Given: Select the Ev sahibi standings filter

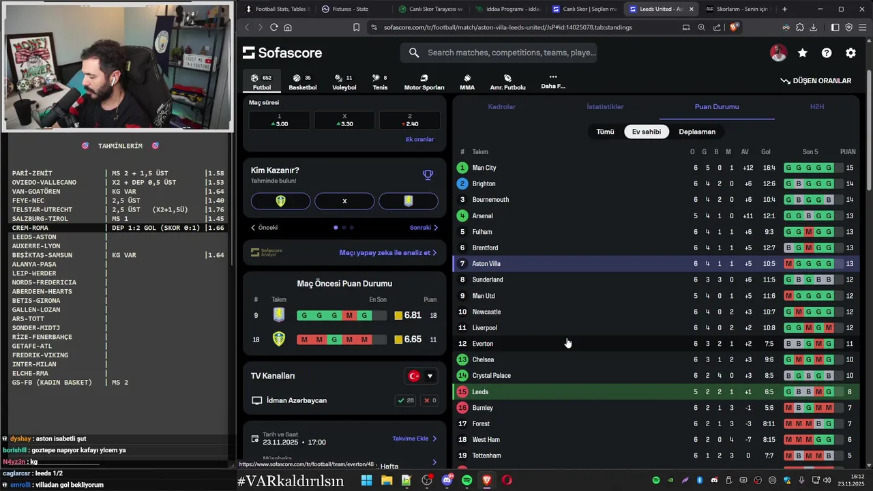Looking at the screenshot, I should [x=647, y=132].
